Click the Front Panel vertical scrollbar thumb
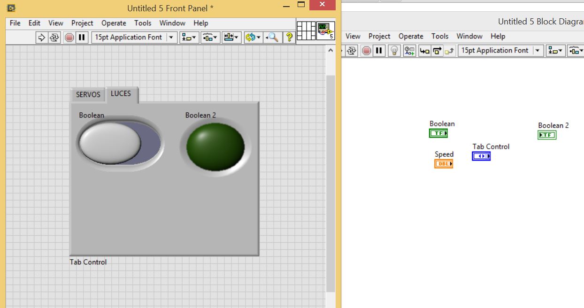 tap(330, 183)
